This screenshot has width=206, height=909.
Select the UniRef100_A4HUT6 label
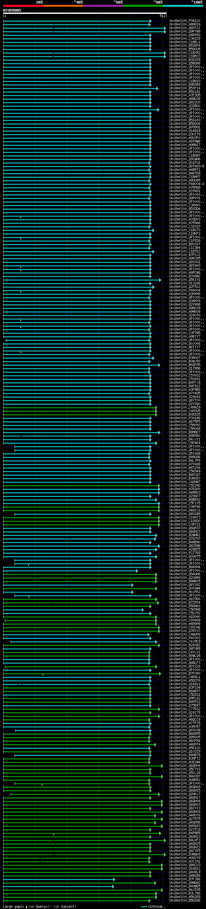(x=185, y=815)
